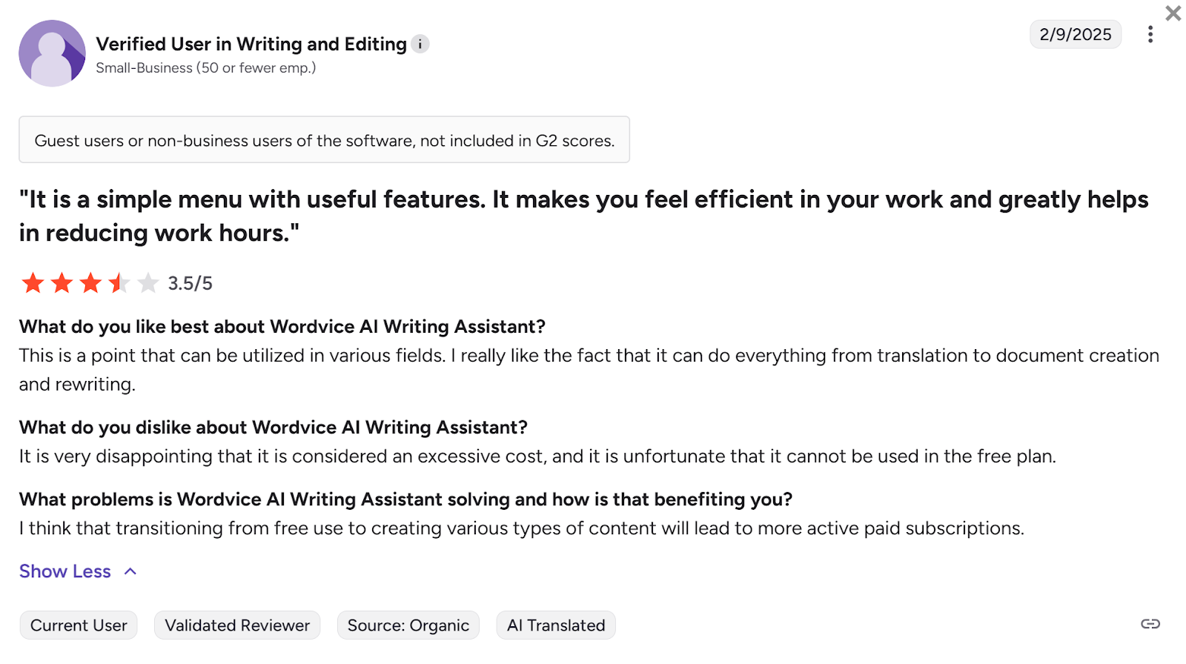Click the chevron beside Show Less

(x=130, y=571)
